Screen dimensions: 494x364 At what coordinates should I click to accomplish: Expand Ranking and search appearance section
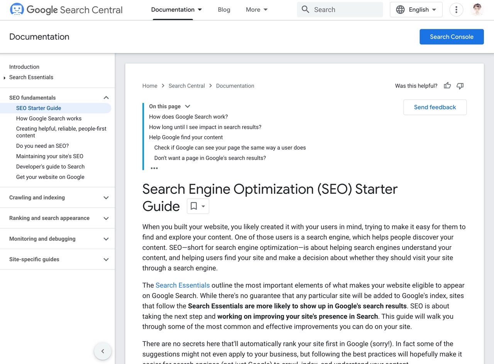point(106,218)
